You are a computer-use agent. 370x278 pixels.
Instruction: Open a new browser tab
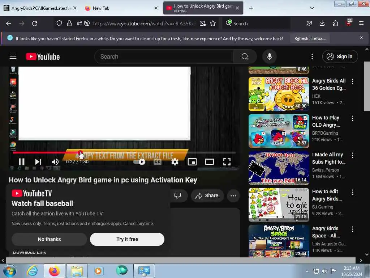[x=251, y=8]
